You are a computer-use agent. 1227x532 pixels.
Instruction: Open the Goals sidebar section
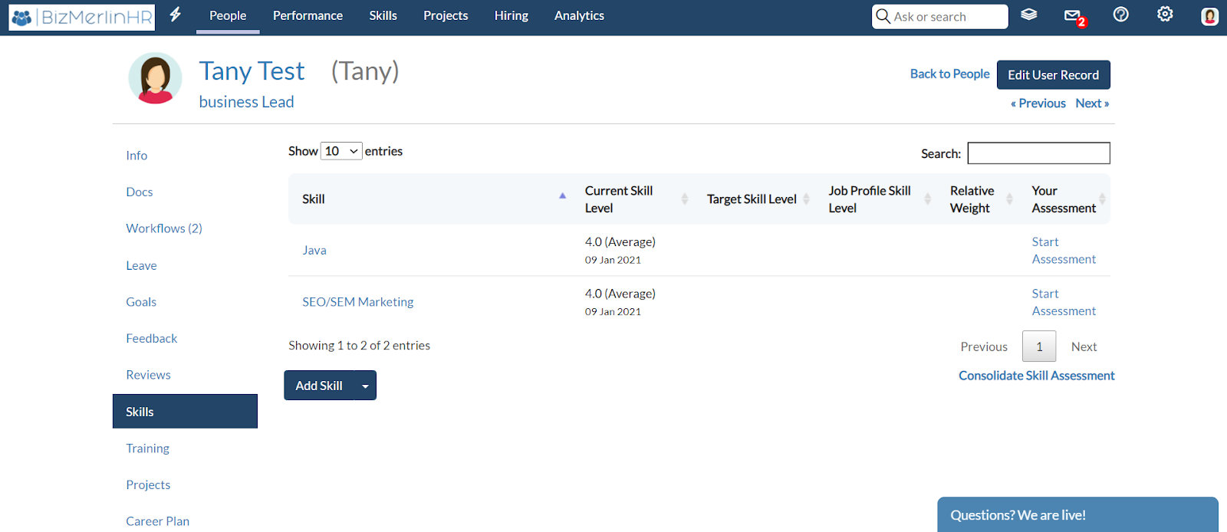click(x=141, y=302)
